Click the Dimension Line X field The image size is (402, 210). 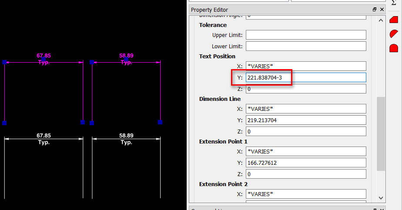[306, 109]
